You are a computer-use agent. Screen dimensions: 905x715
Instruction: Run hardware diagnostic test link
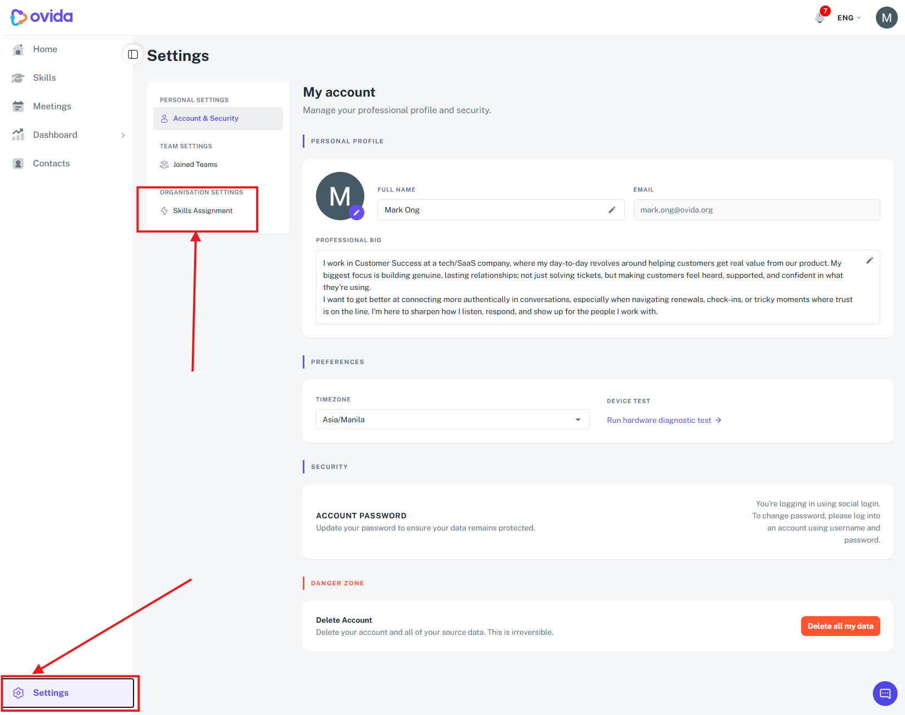point(664,420)
